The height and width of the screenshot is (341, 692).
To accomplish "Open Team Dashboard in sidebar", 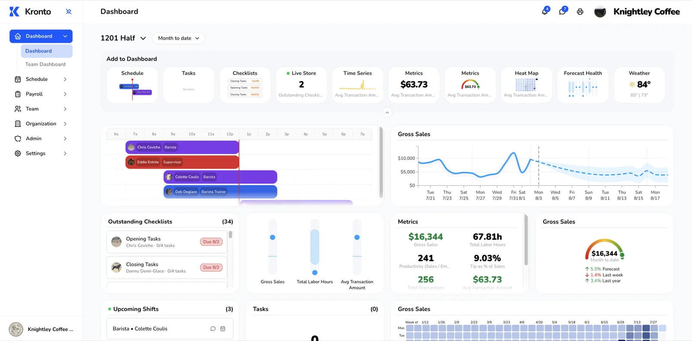I will tap(45, 64).
